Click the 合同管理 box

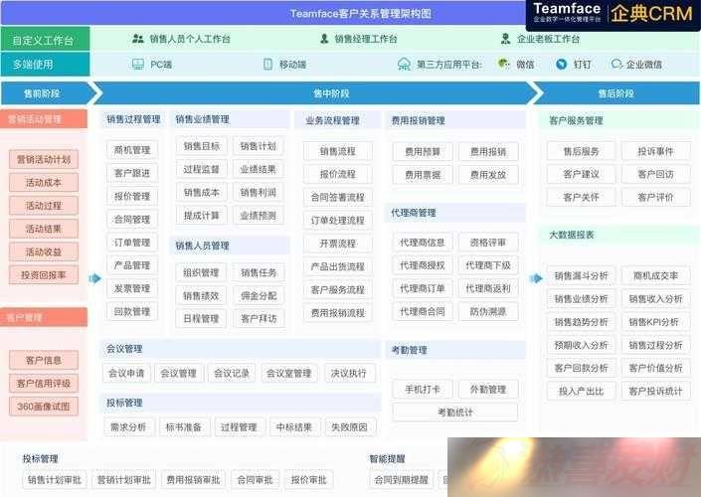[132, 220]
